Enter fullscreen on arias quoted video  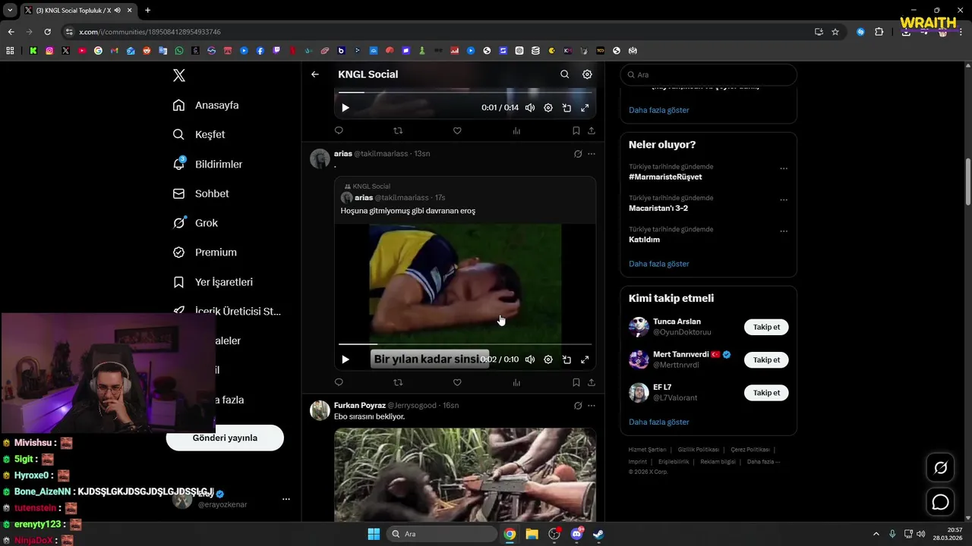click(585, 359)
